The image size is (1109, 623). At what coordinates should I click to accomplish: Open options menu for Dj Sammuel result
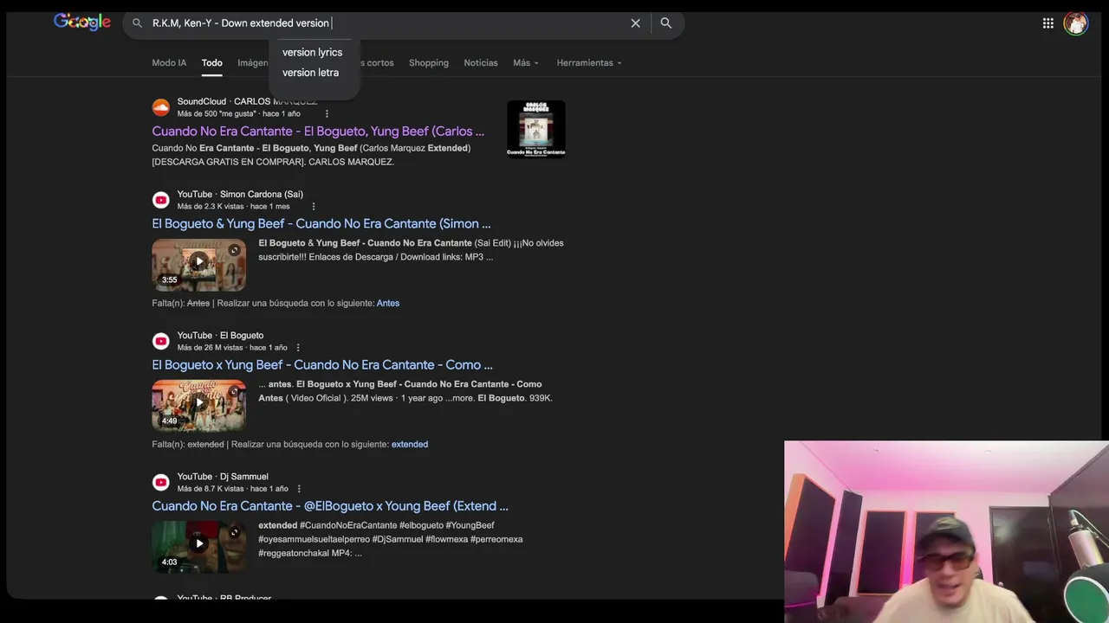pyautogui.click(x=299, y=489)
